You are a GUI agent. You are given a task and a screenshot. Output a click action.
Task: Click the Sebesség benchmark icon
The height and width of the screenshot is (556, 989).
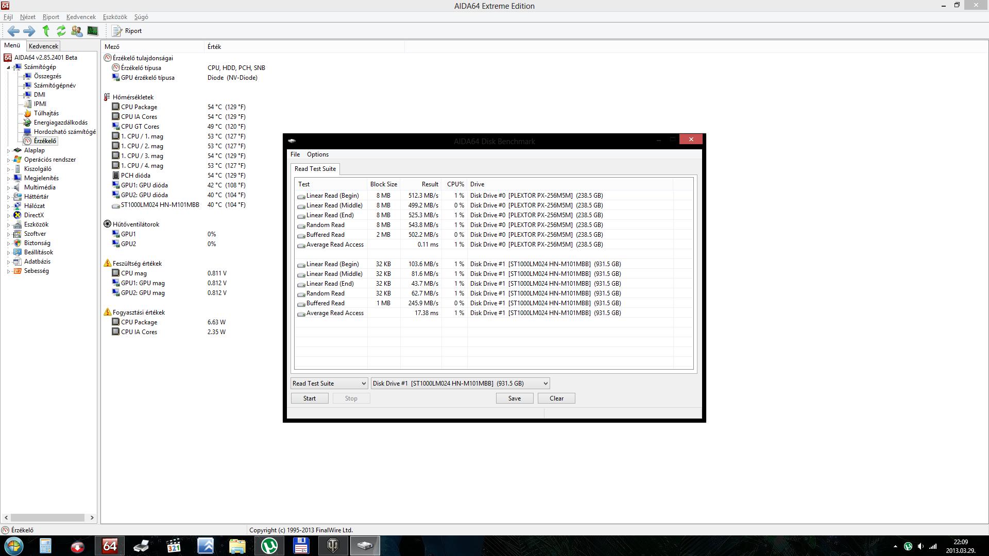pos(18,271)
